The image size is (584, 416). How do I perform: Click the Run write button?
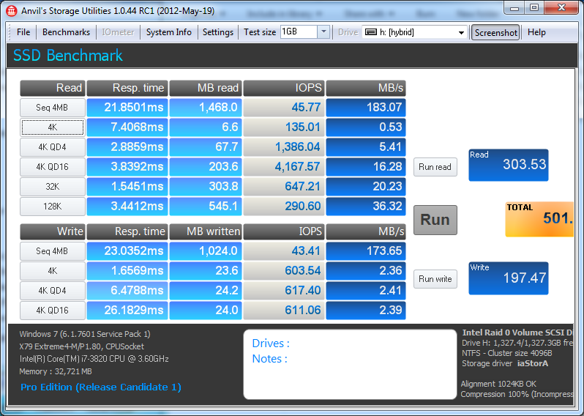pos(435,279)
